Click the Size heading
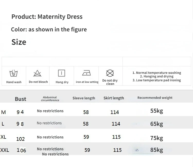The image size is (193, 167). pos(19,42)
